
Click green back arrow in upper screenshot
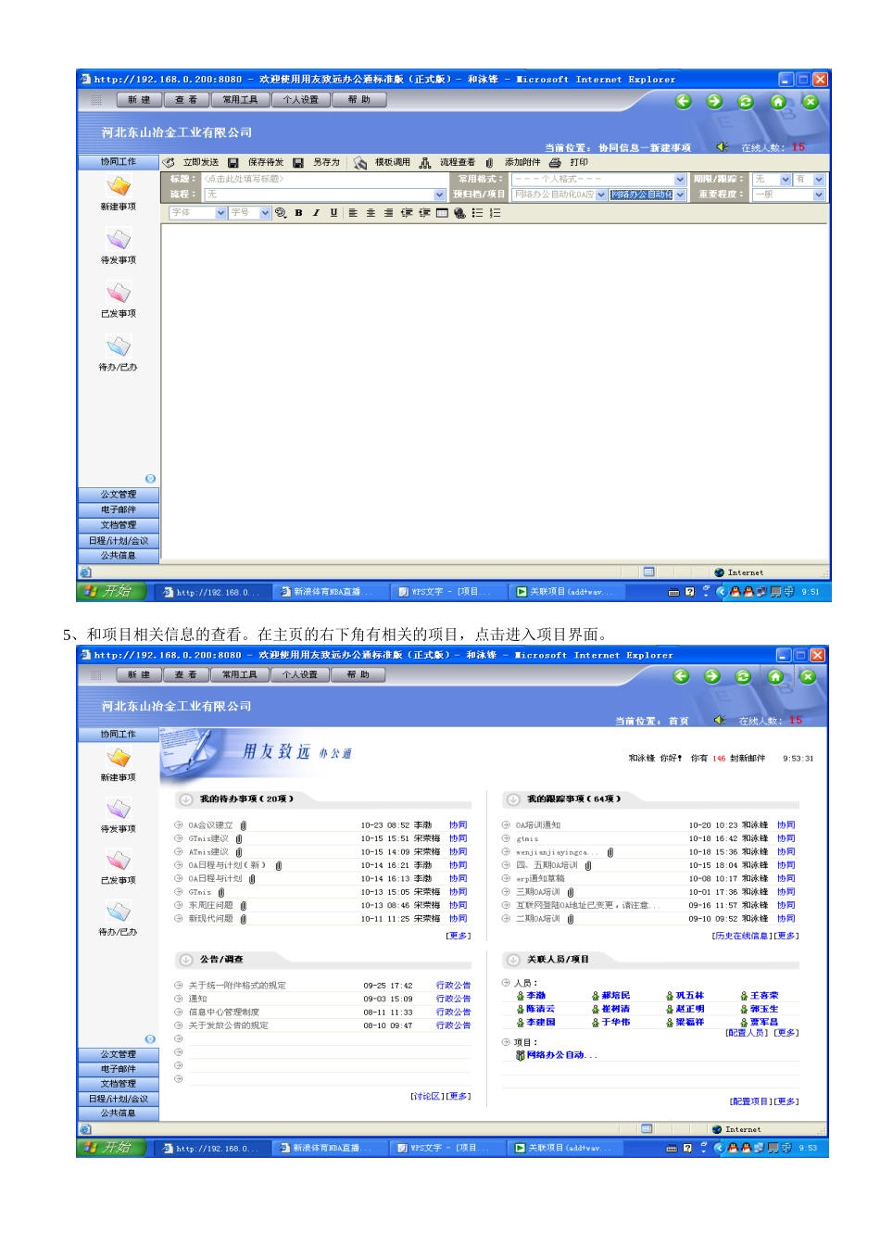[684, 101]
